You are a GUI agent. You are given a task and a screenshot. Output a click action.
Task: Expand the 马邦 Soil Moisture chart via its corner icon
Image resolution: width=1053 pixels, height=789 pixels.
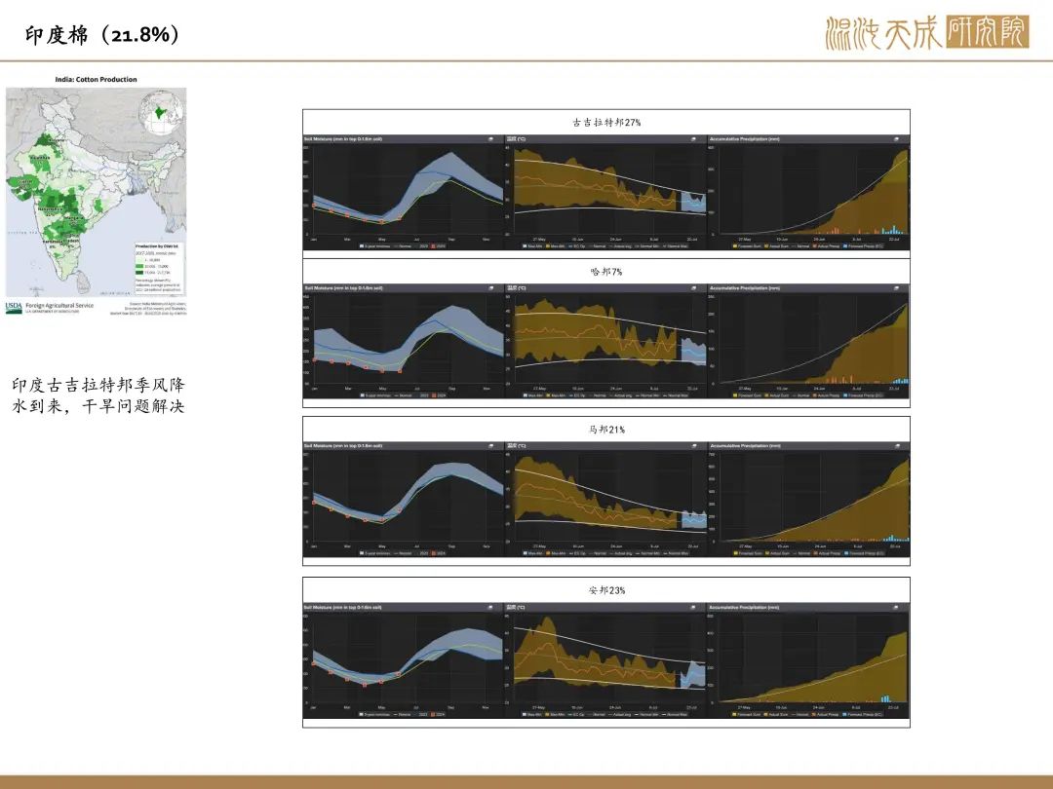[x=490, y=445]
